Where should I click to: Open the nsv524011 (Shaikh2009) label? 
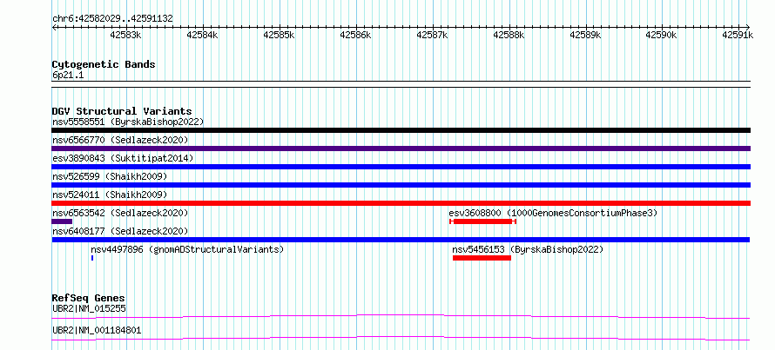(110, 195)
